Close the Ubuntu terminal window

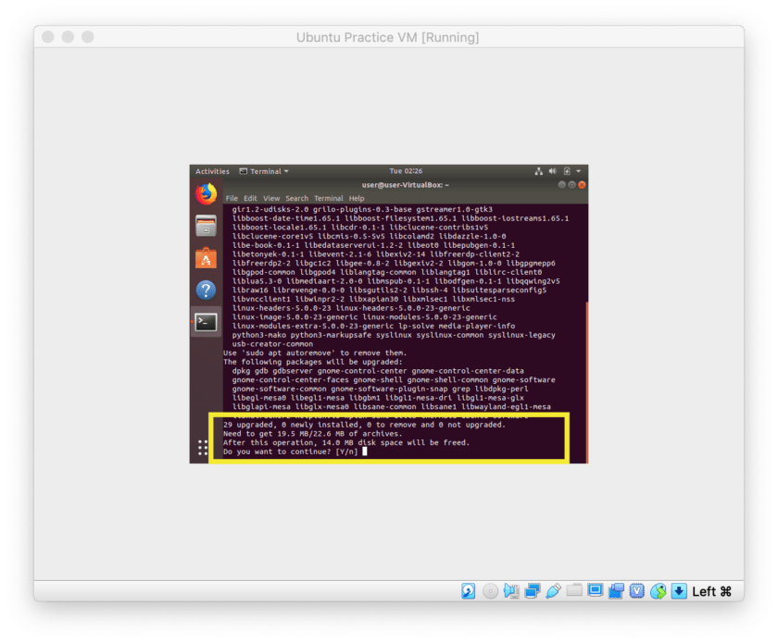coord(582,185)
